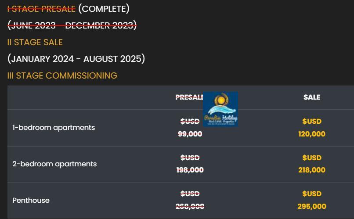Click the PRESALE column header
The height and width of the screenshot is (219, 354).
189,97
